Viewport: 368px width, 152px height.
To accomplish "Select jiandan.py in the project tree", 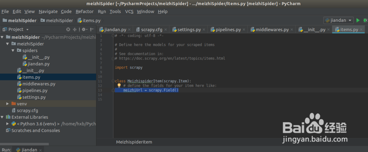I will 36,64.
